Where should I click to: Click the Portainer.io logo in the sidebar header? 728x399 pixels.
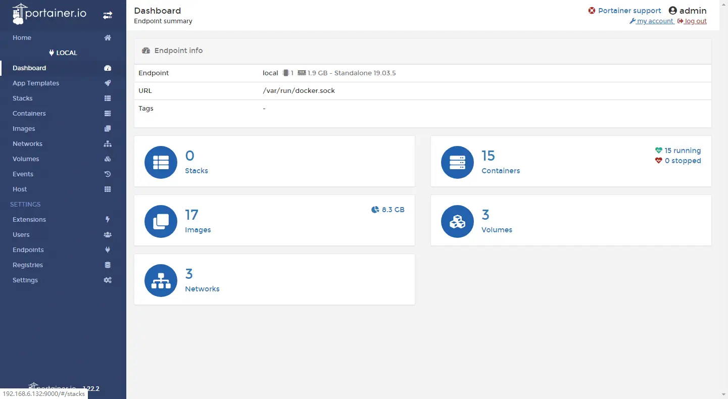point(50,14)
